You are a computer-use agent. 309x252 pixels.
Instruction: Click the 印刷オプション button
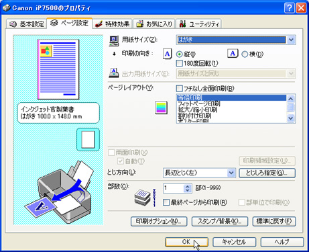pyautogui.click(x=159, y=221)
